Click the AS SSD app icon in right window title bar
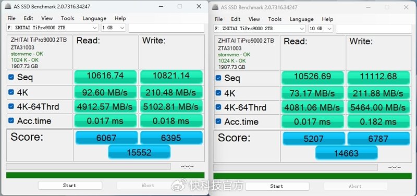The width and height of the screenshot is (417, 196). tap(215, 7)
